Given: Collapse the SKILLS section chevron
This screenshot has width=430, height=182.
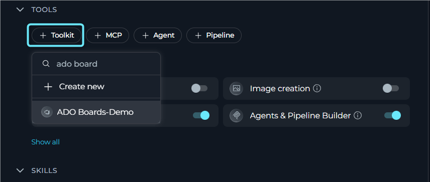Looking at the screenshot, I should [x=20, y=170].
